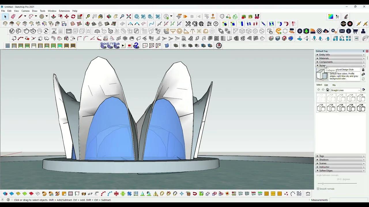Click the In Model home button in Styles
The height and width of the screenshot is (207, 369).
tap(327, 90)
